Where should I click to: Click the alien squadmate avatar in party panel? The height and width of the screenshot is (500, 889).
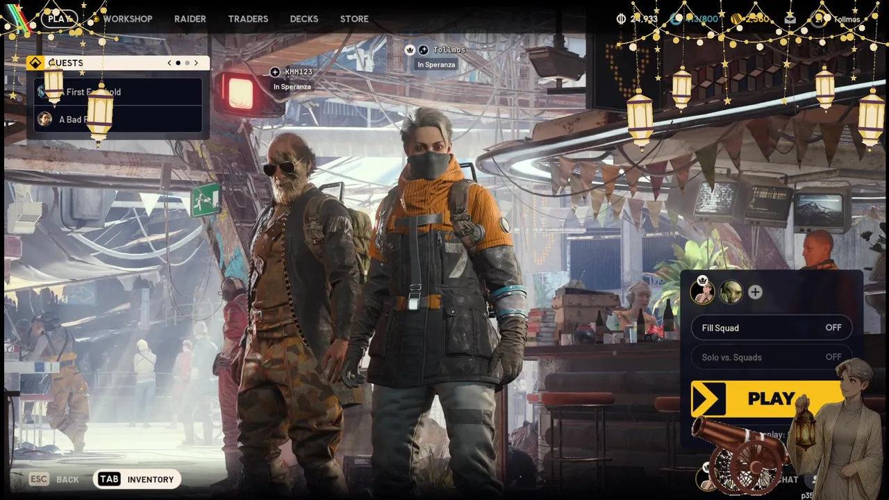731,292
